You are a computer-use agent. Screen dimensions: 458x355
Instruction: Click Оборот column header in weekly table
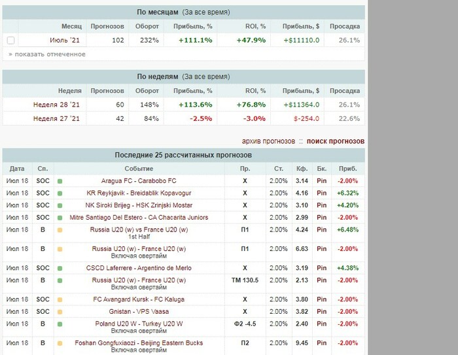(147, 91)
